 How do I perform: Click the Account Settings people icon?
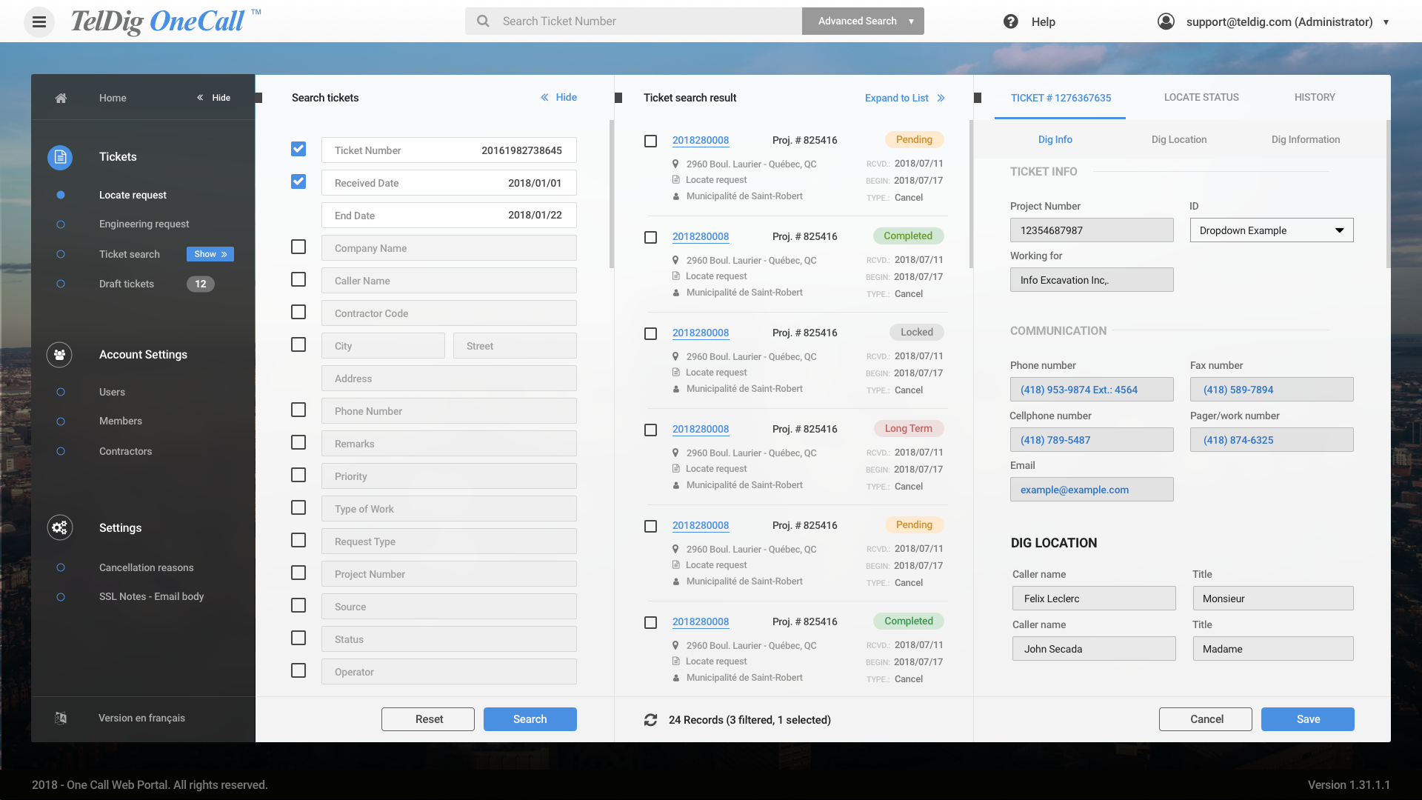(59, 355)
